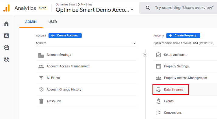Click the Google Analytics logo
The width and height of the screenshot is (217, 119).
[x=6, y=8]
